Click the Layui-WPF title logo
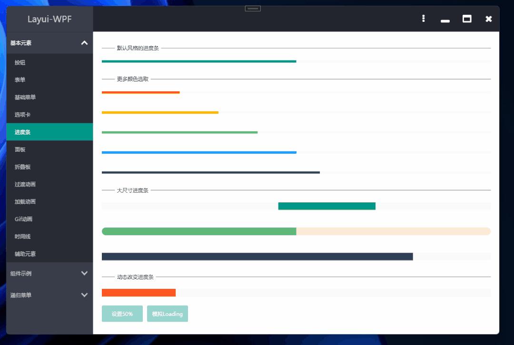The image size is (514, 345). pyautogui.click(x=49, y=19)
